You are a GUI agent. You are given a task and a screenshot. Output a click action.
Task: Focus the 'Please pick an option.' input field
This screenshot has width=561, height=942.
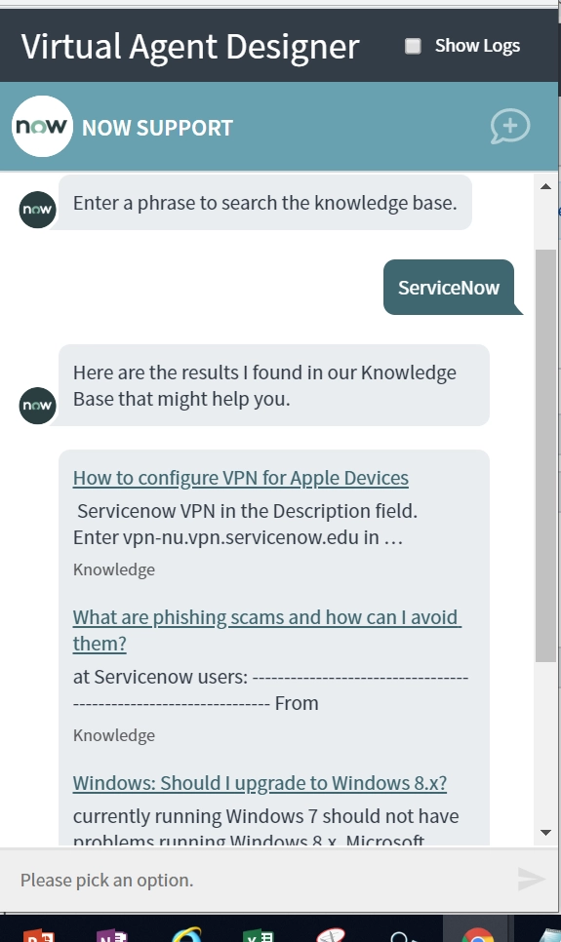coord(259,881)
